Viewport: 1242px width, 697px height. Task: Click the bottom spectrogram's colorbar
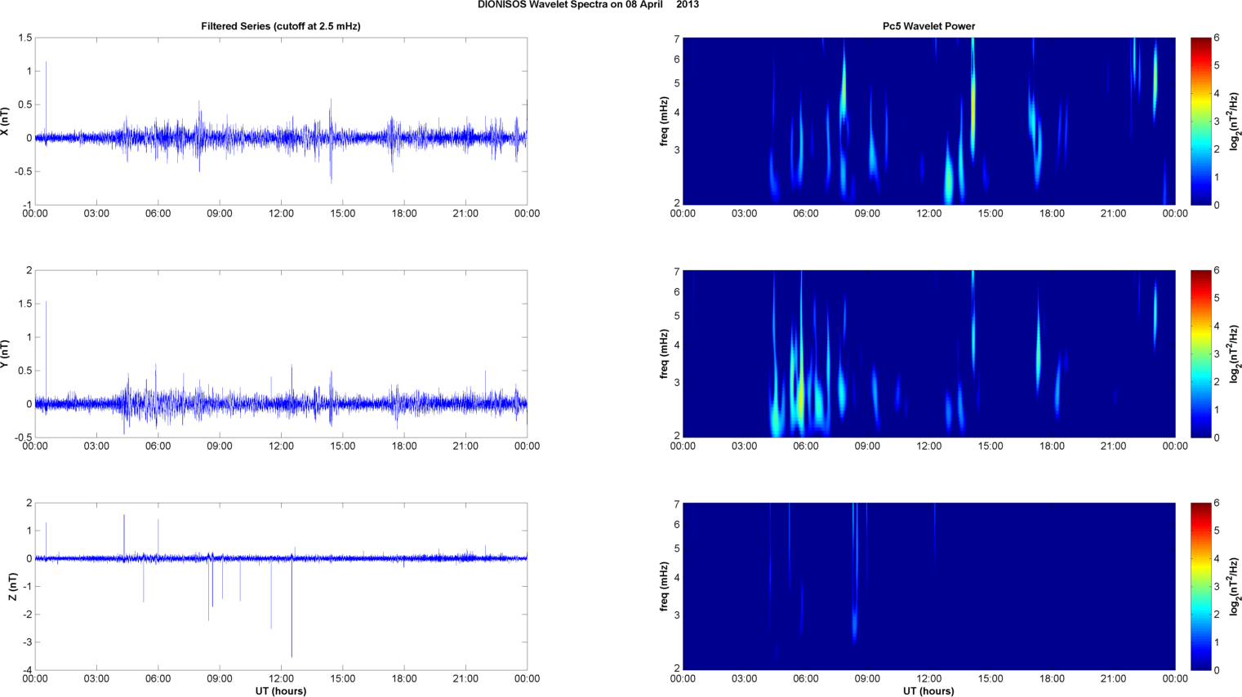click(1200, 587)
